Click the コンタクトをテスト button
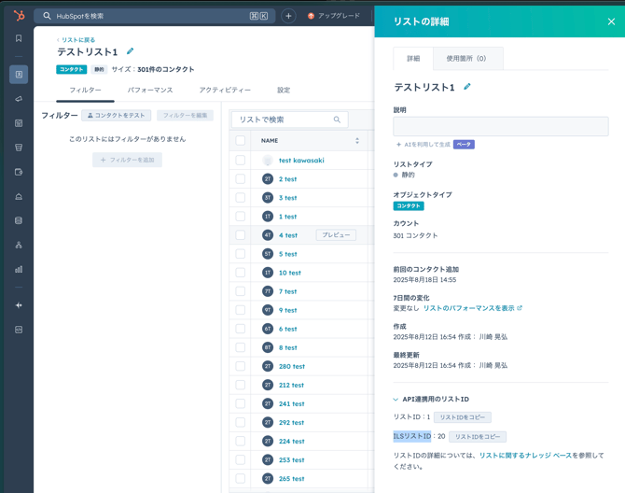 (117, 115)
